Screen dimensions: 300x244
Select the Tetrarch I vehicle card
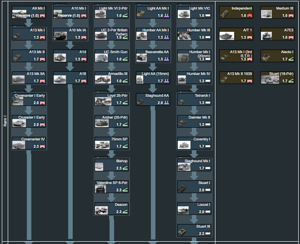195,99
